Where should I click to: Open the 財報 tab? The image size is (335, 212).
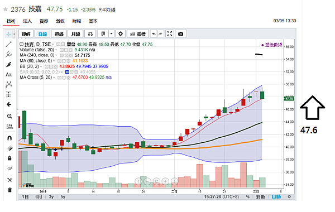76,21
